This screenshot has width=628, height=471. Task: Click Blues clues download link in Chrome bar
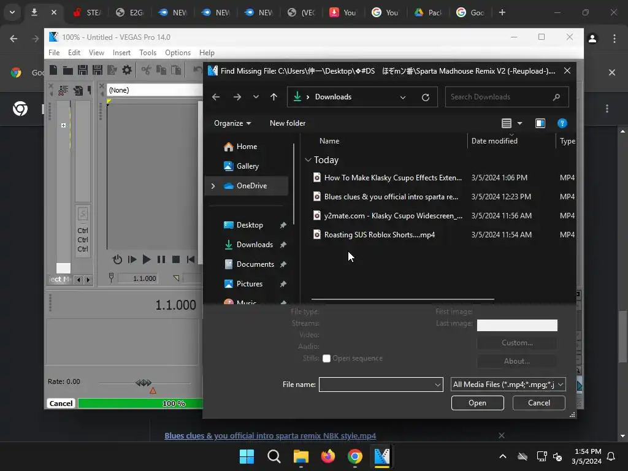pos(270,436)
